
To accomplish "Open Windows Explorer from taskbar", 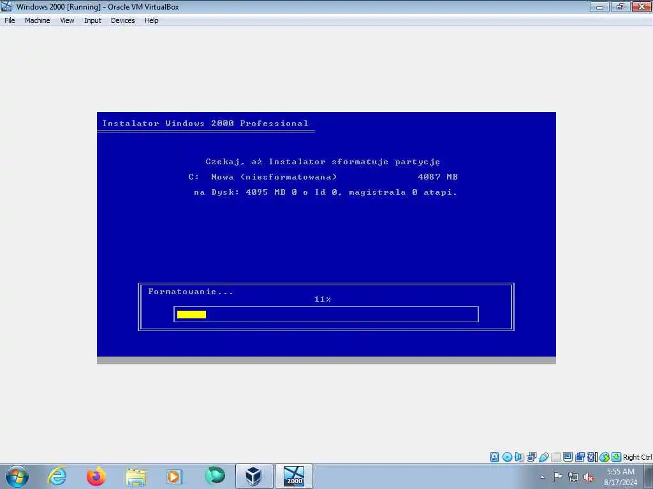I will [x=136, y=476].
